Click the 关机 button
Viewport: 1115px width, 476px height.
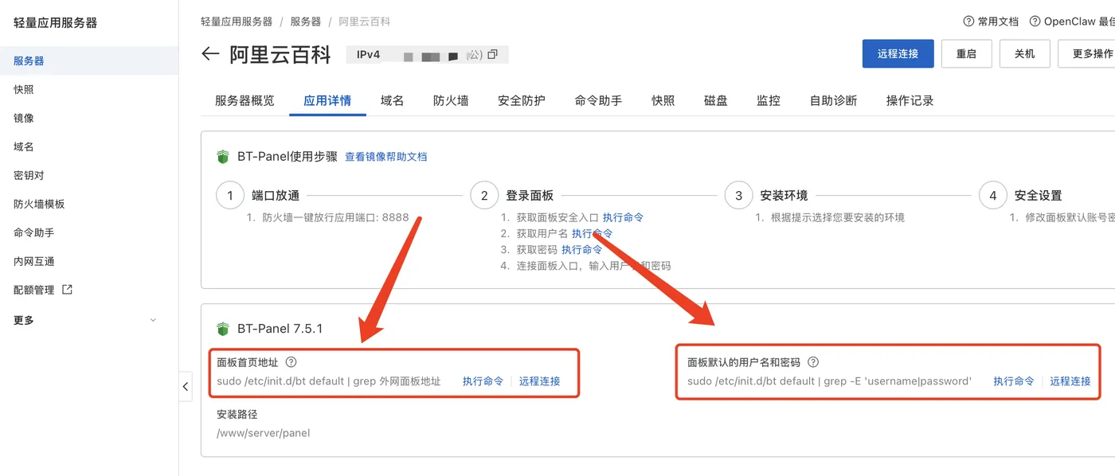click(x=1025, y=54)
